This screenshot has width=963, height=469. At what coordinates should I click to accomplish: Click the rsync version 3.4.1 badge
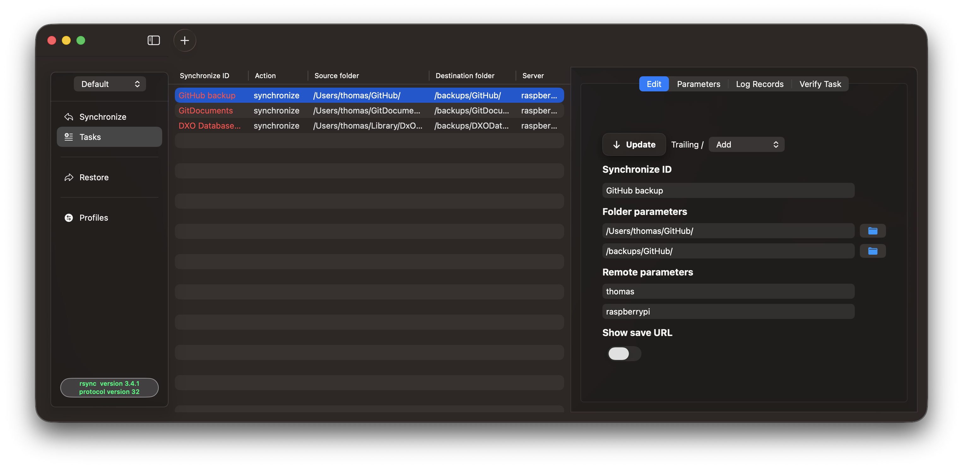tap(109, 388)
